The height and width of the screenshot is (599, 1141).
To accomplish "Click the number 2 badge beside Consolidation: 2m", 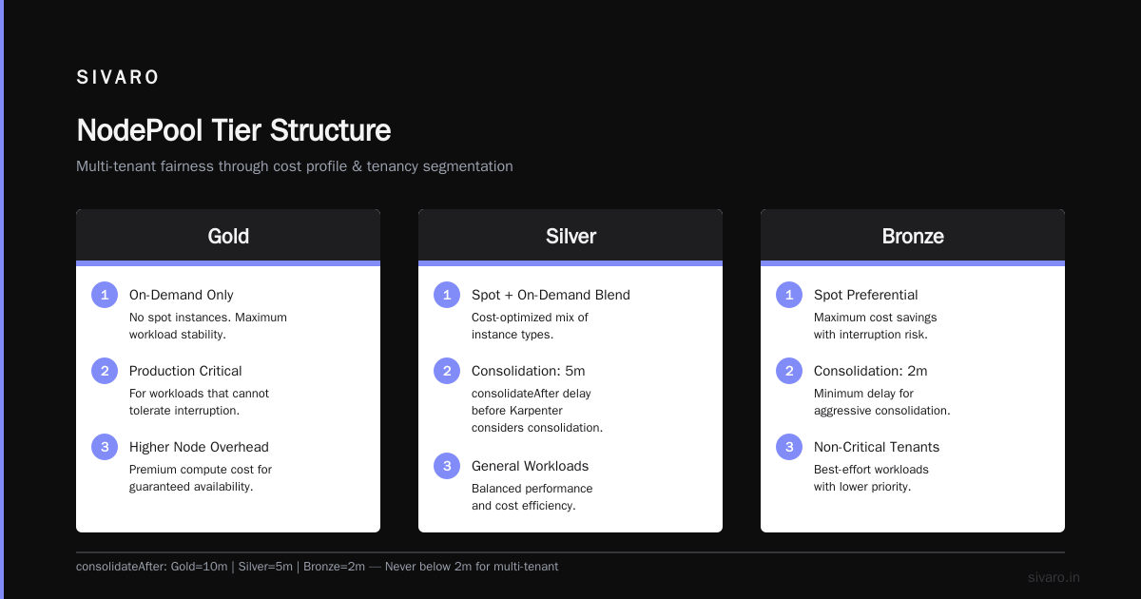I will pyautogui.click(x=789, y=371).
